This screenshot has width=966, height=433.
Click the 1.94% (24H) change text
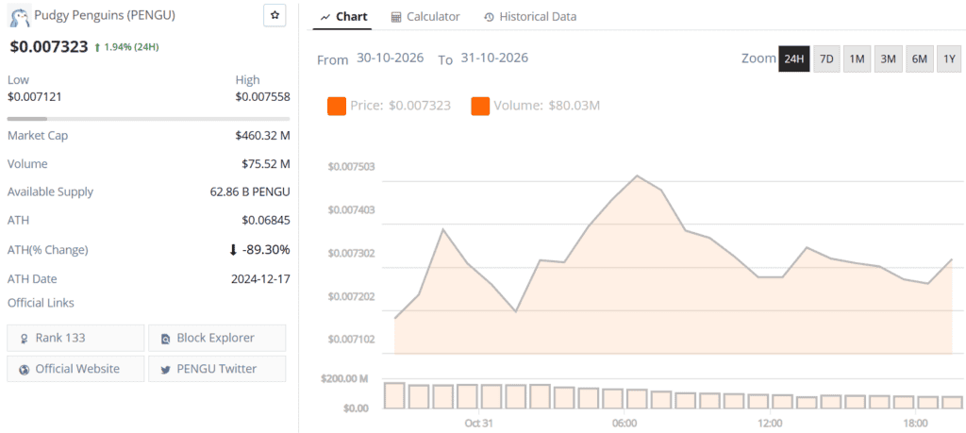(132, 47)
